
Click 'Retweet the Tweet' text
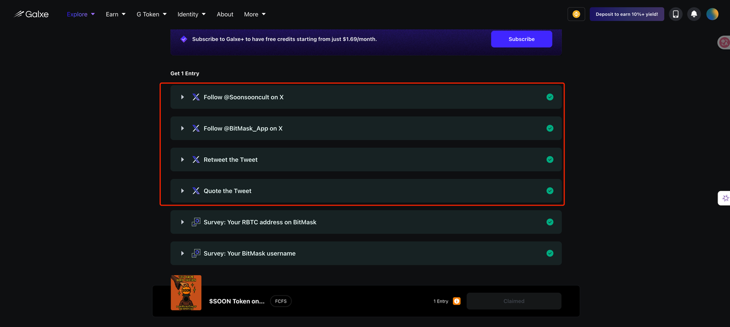click(230, 160)
